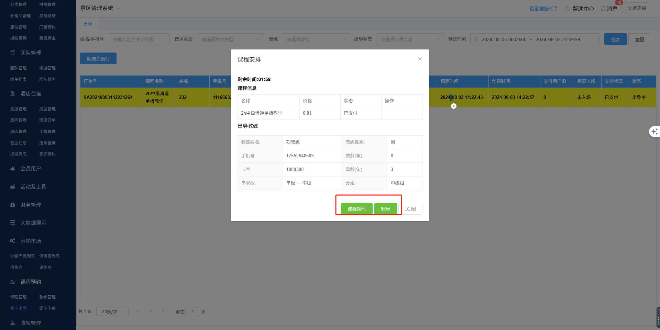Open the 酒店住宿 sidebar section icon
This screenshot has width=660, height=330.
pyautogui.click(x=13, y=94)
